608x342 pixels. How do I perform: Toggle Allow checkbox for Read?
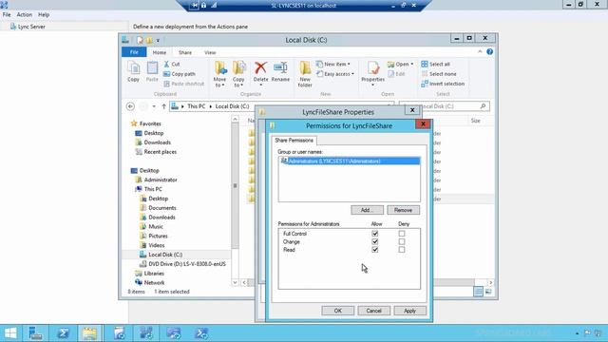pyautogui.click(x=375, y=250)
